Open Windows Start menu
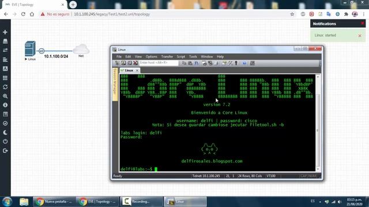The height and width of the screenshot is (207, 369). click(7, 202)
